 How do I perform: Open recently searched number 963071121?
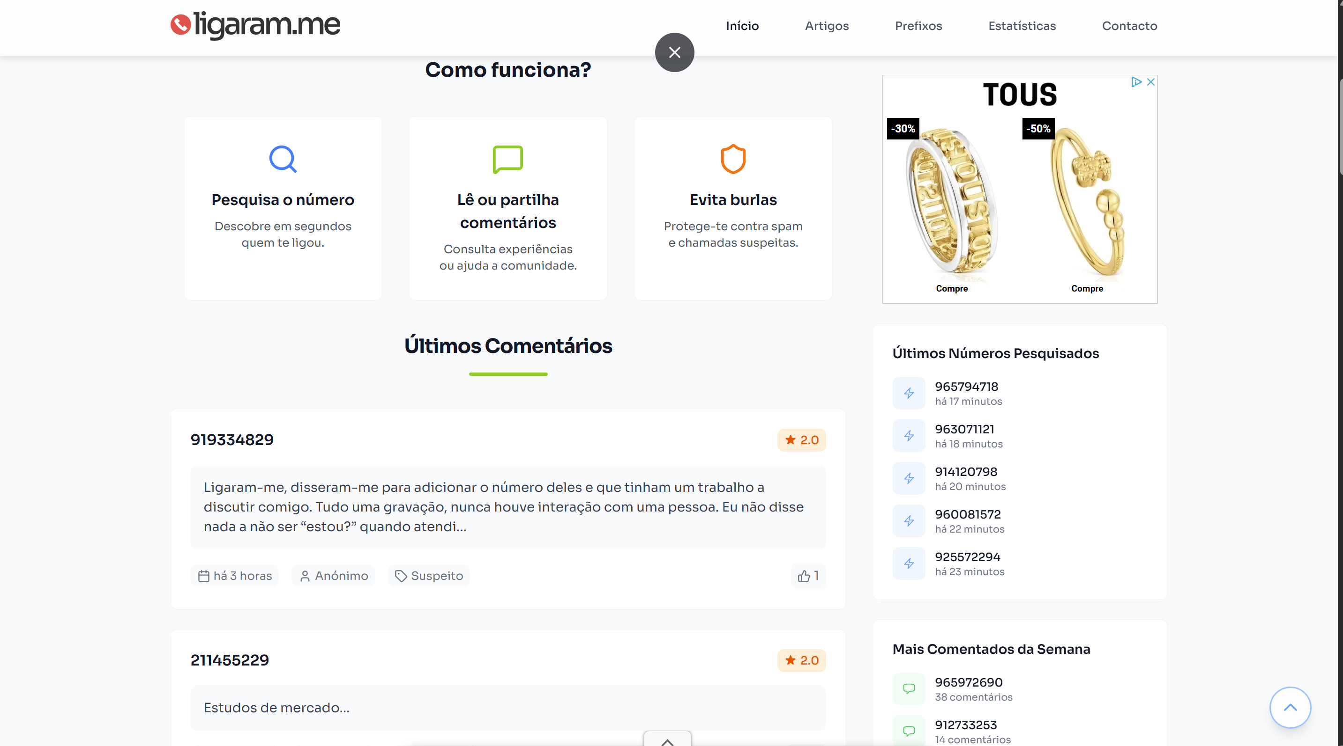pyautogui.click(x=964, y=429)
